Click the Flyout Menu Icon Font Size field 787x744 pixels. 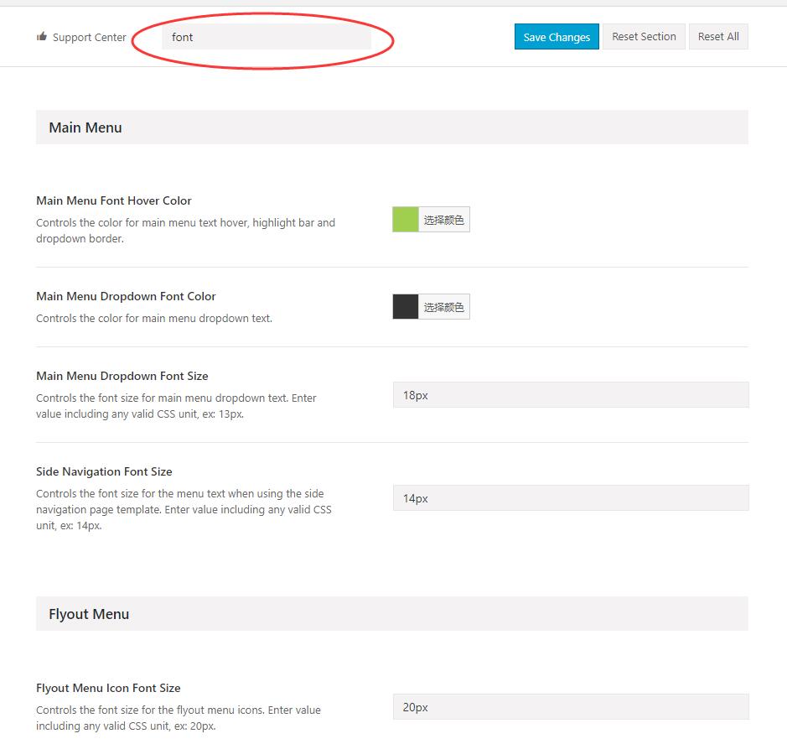(570, 707)
